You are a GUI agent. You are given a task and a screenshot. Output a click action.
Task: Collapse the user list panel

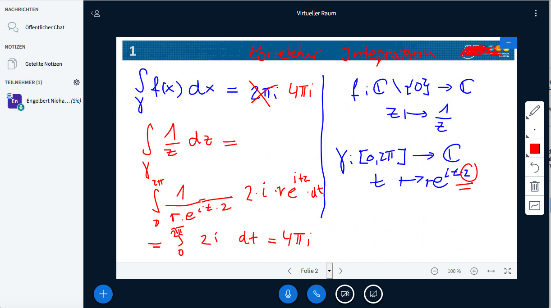(x=96, y=13)
